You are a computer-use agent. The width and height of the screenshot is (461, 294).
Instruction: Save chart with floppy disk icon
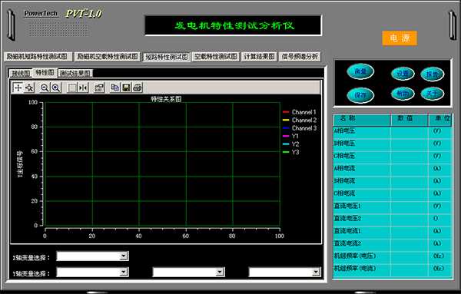point(126,88)
